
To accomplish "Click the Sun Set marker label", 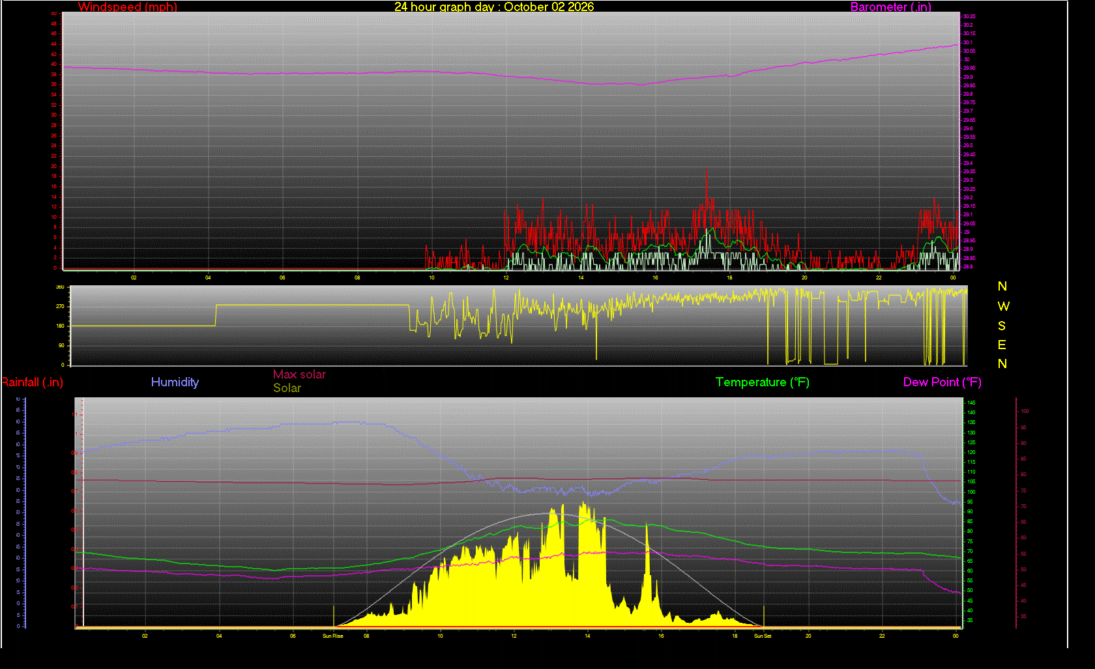I will pos(763,636).
